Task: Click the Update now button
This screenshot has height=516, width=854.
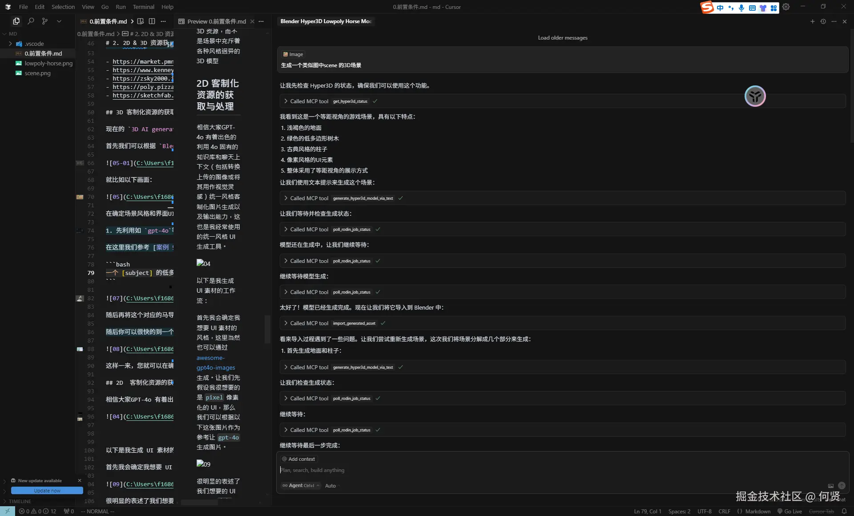Action: point(47,491)
